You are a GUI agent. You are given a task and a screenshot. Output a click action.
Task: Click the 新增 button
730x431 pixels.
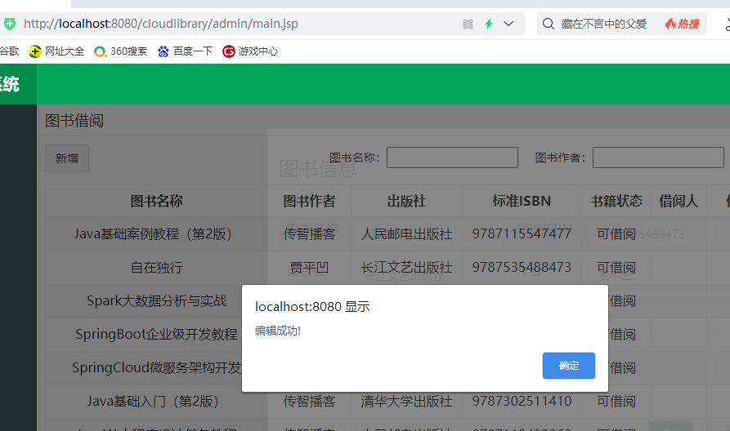[x=67, y=158]
